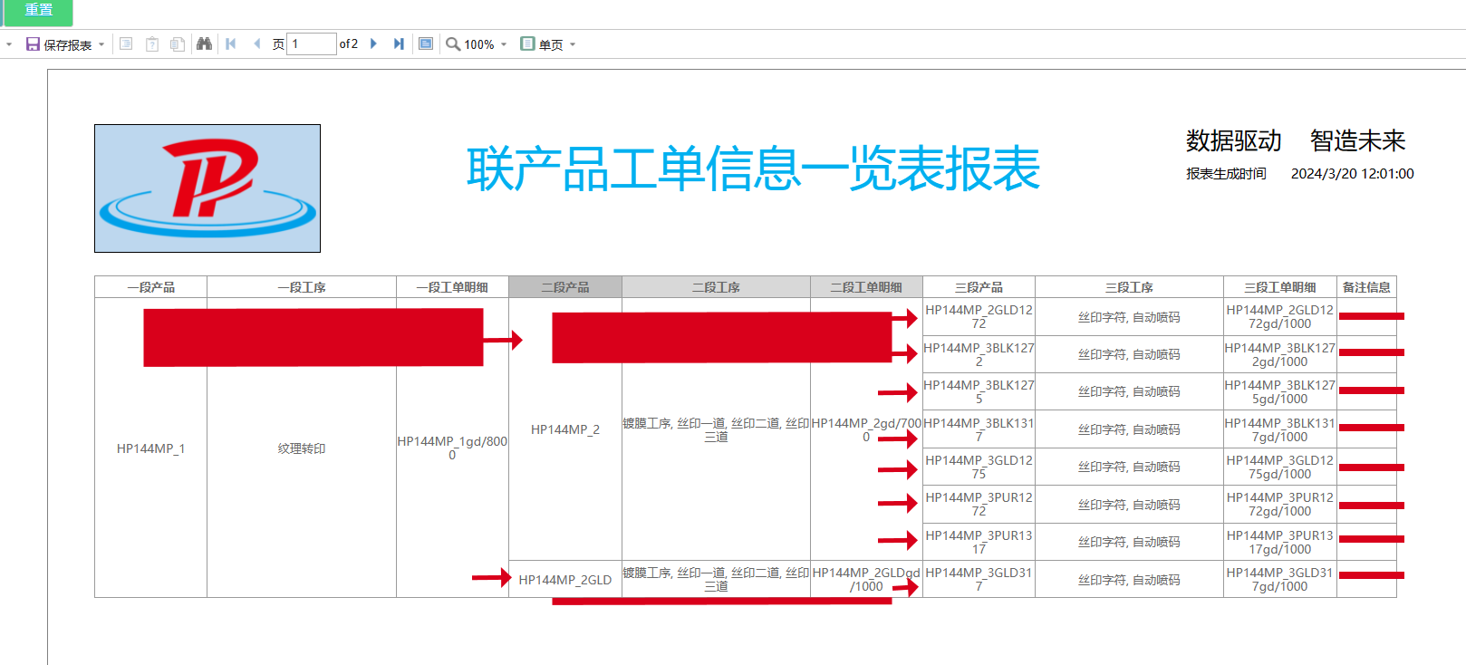Click the red P company logo
1466x665 pixels.
click(207, 188)
